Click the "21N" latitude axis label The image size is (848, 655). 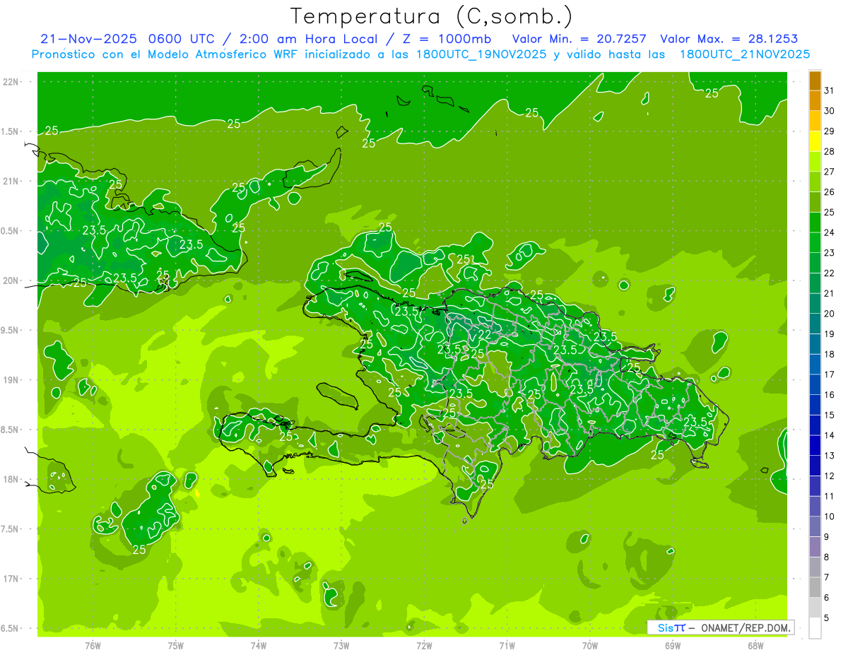tap(11, 182)
